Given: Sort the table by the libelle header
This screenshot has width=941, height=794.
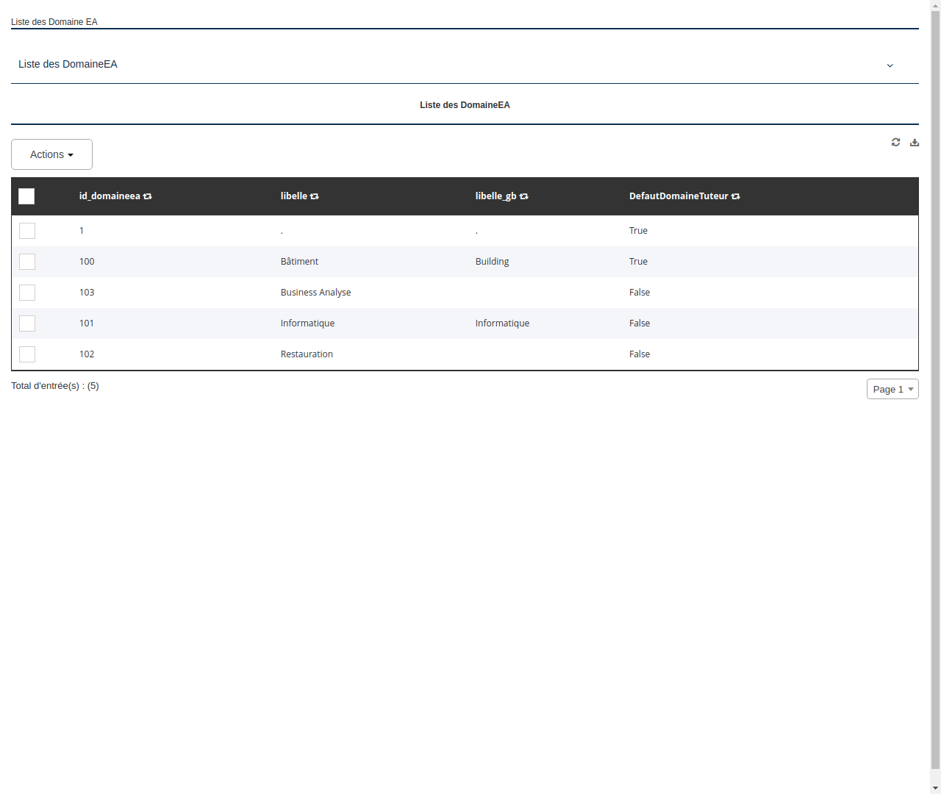Looking at the screenshot, I should pos(294,196).
